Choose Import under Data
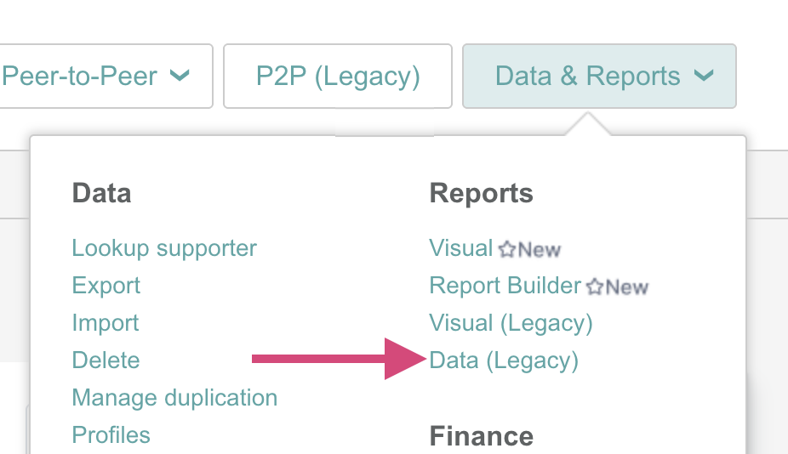This screenshot has width=788, height=454. coord(106,323)
